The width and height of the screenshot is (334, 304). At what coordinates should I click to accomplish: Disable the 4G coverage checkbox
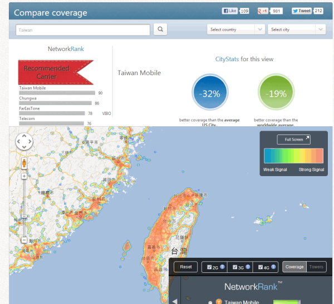261,267
